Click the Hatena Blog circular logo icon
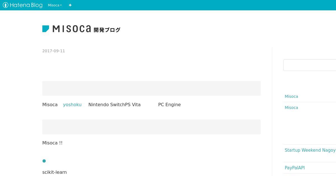The width and height of the screenshot is (336, 176). point(6,5)
